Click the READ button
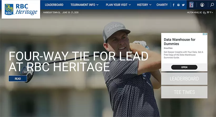Screen dimensions: 216x117 click(x=18, y=79)
